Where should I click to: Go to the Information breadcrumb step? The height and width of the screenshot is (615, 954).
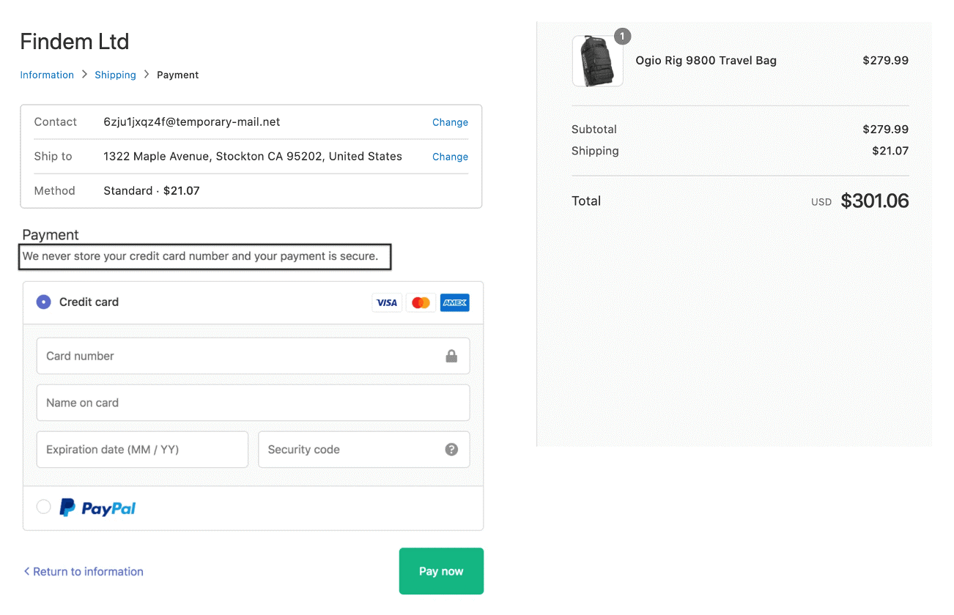point(47,75)
